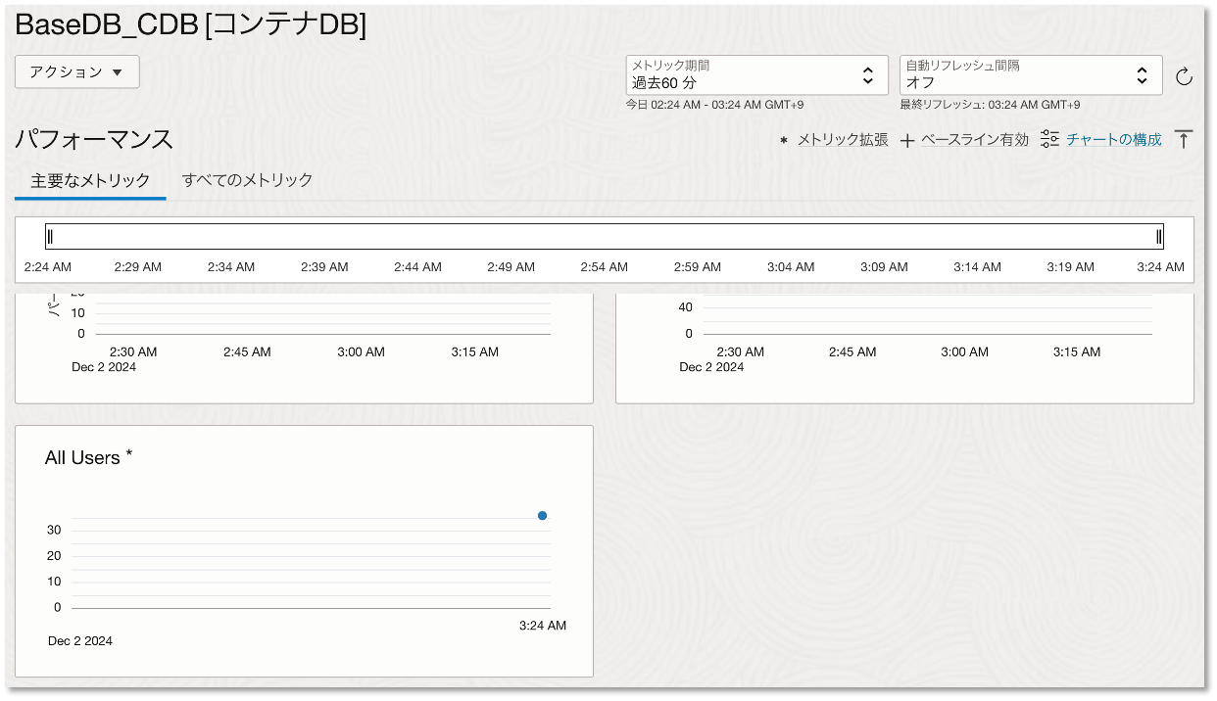Open the アクション dropdown menu
The height and width of the screenshot is (701, 1217).
76,71
